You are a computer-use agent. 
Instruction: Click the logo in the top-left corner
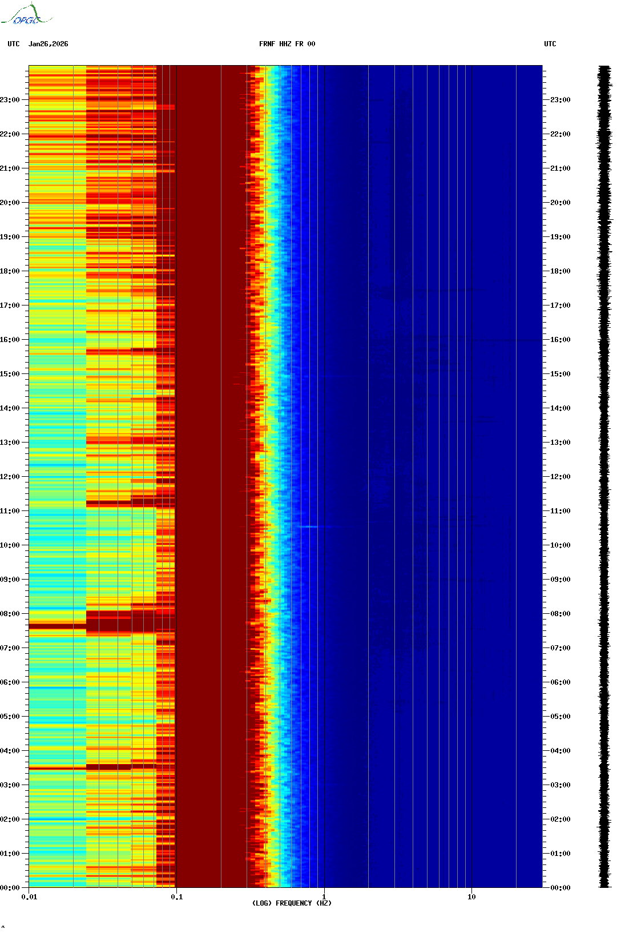click(x=26, y=15)
